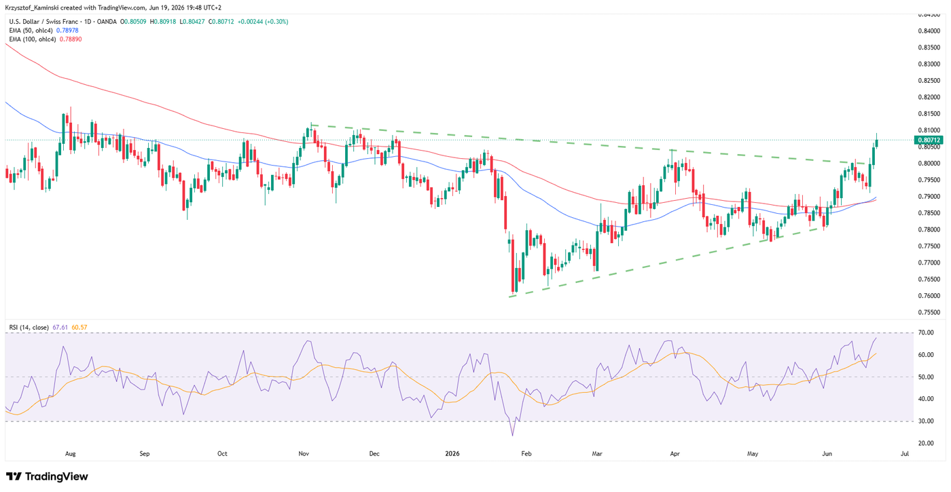Screen dimensions: 951x492
Task: Click the TradingView logo at the bottom
Action: tap(47, 476)
